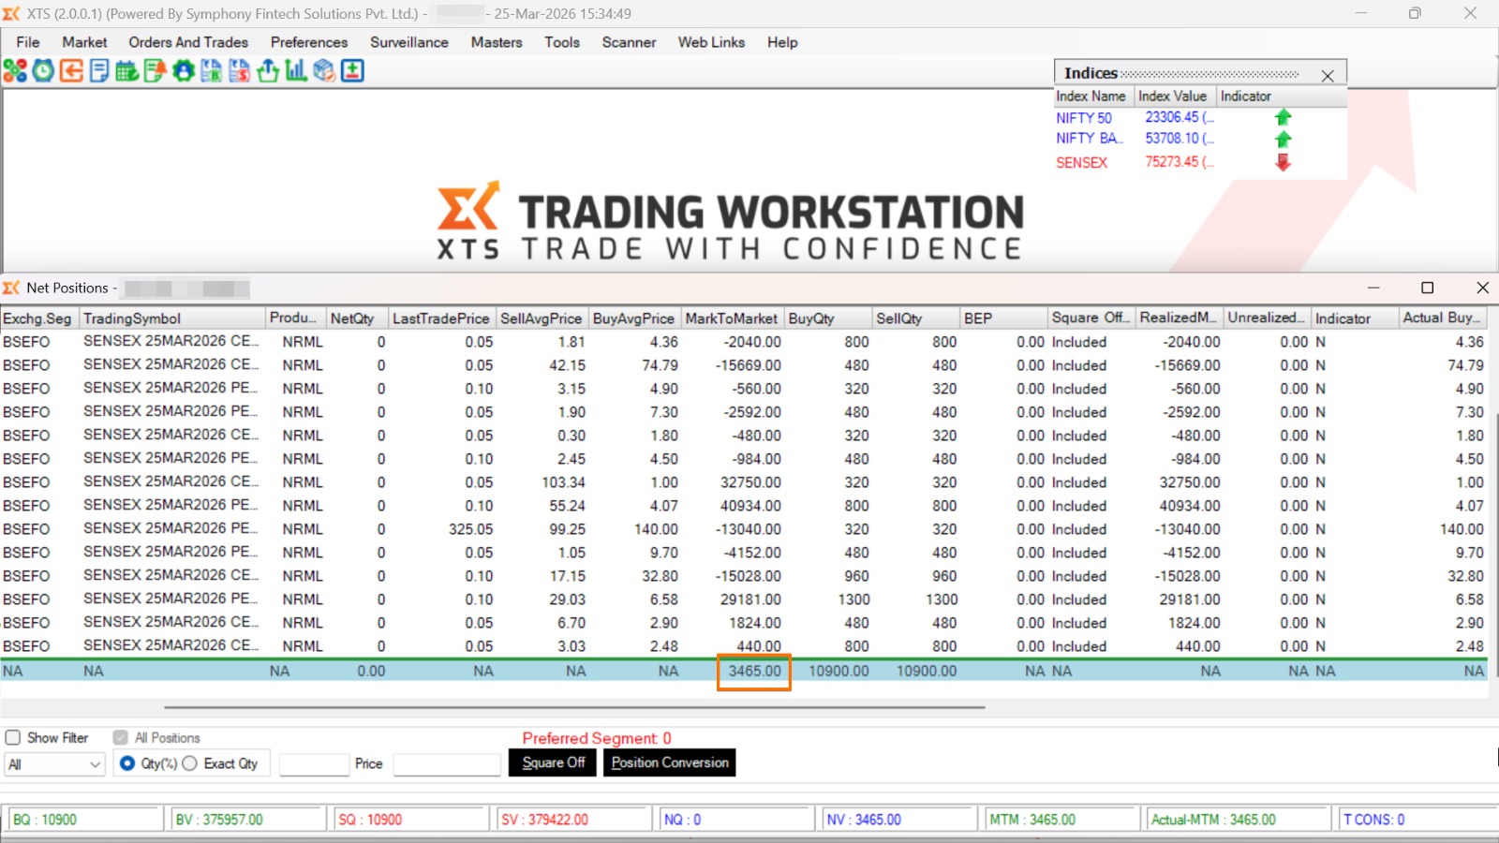Click the green alarm clock toolbar icon

pos(43,71)
